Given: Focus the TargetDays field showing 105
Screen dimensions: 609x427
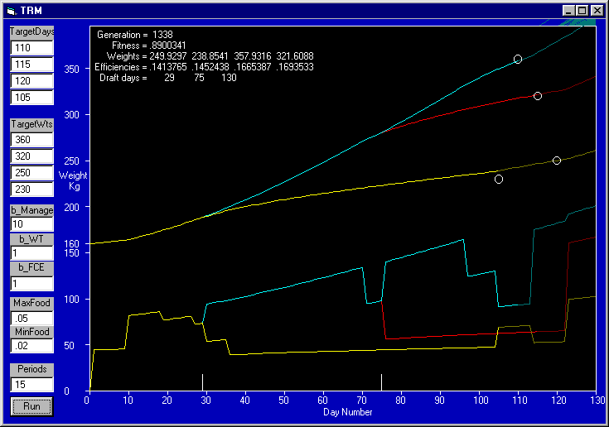Looking at the screenshot, I should (x=31, y=98).
